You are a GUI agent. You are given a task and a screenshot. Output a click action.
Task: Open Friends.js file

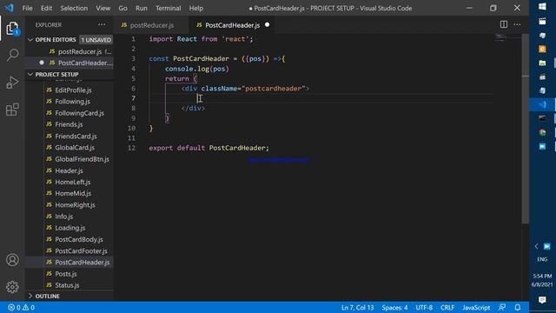[x=69, y=124]
